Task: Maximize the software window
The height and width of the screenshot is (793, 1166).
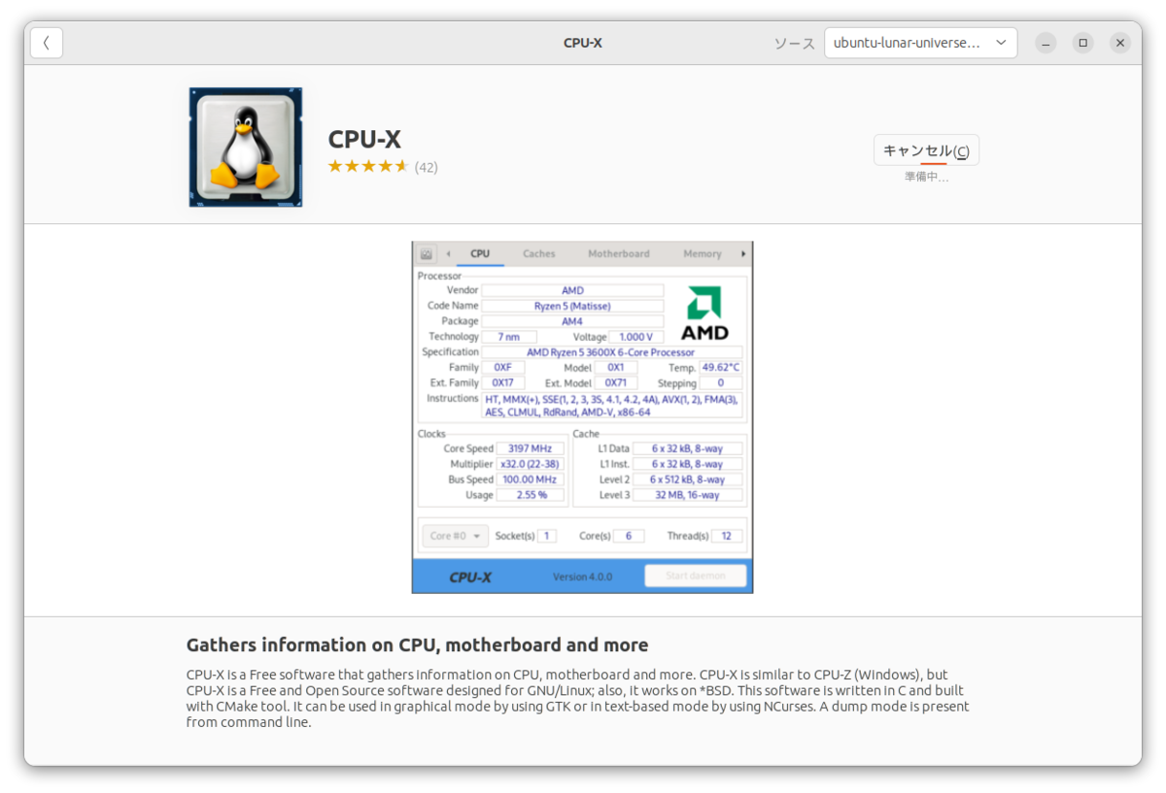Action: pyautogui.click(x=1082, y=43)
